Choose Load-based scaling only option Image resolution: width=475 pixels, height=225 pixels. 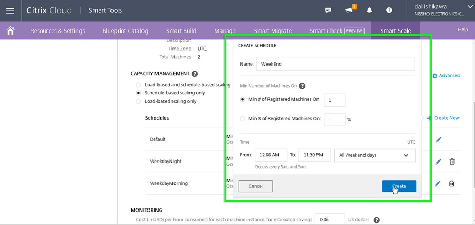(x=138, y=101)
